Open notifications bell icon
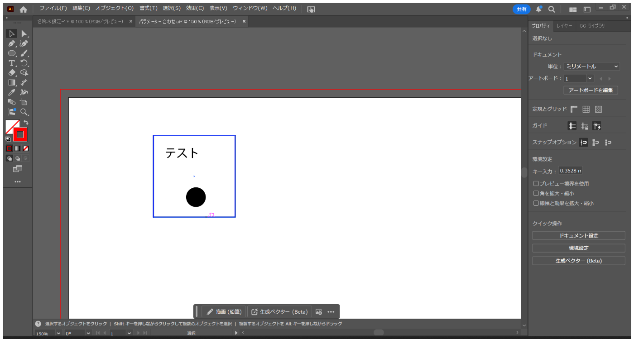 pos(539,9)
